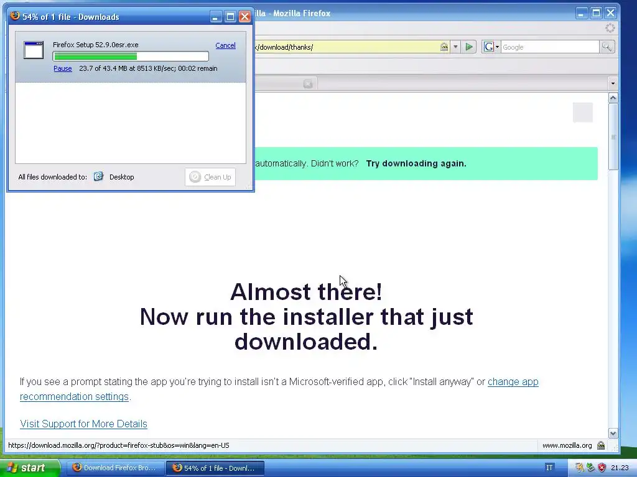This screenshot has height=477, width=637.
Task: Pause the Firefox Setup 52.9.0esr.exe download
Action: [x=63, y=68]
